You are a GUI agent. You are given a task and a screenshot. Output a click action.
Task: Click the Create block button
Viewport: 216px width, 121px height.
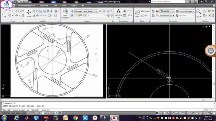tap(145, 11)
